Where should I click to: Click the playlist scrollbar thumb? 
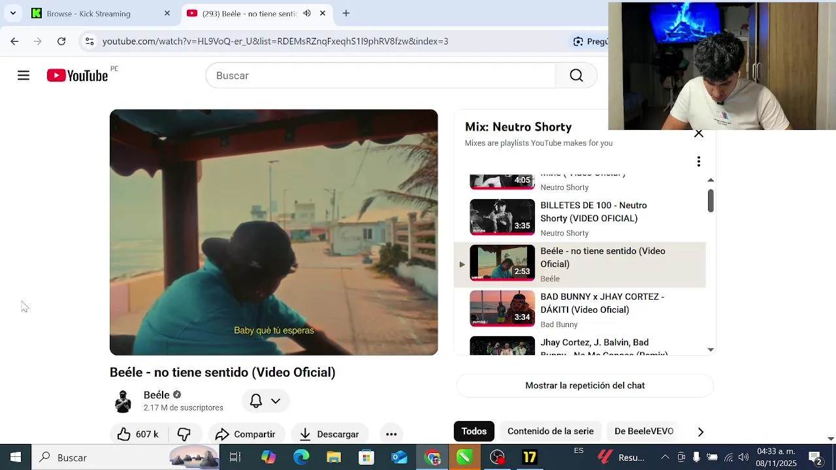(x=711, y=200)
